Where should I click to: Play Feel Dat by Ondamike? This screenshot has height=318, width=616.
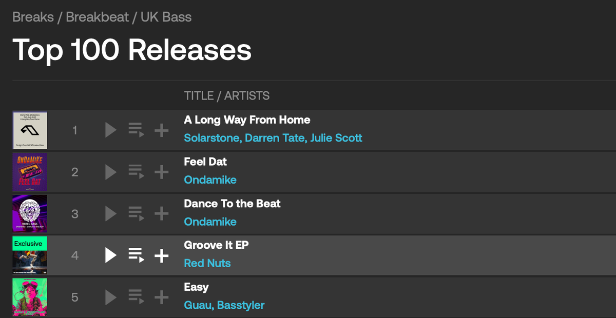tap(111, 172)
